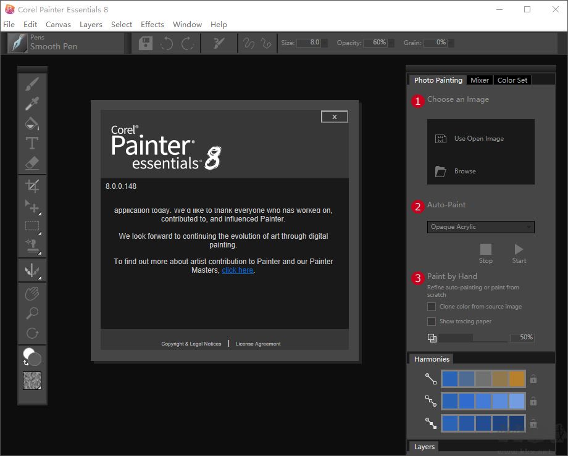Click the paper texture swatch in the toolbox

click(x=32, y=381)
